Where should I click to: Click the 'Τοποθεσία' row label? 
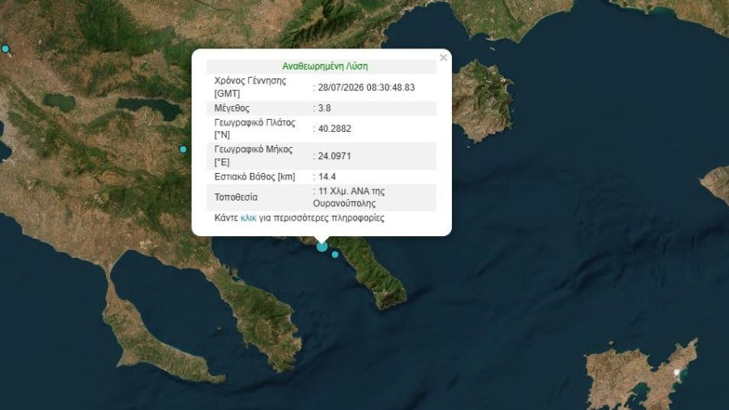[x=236, y=197]
